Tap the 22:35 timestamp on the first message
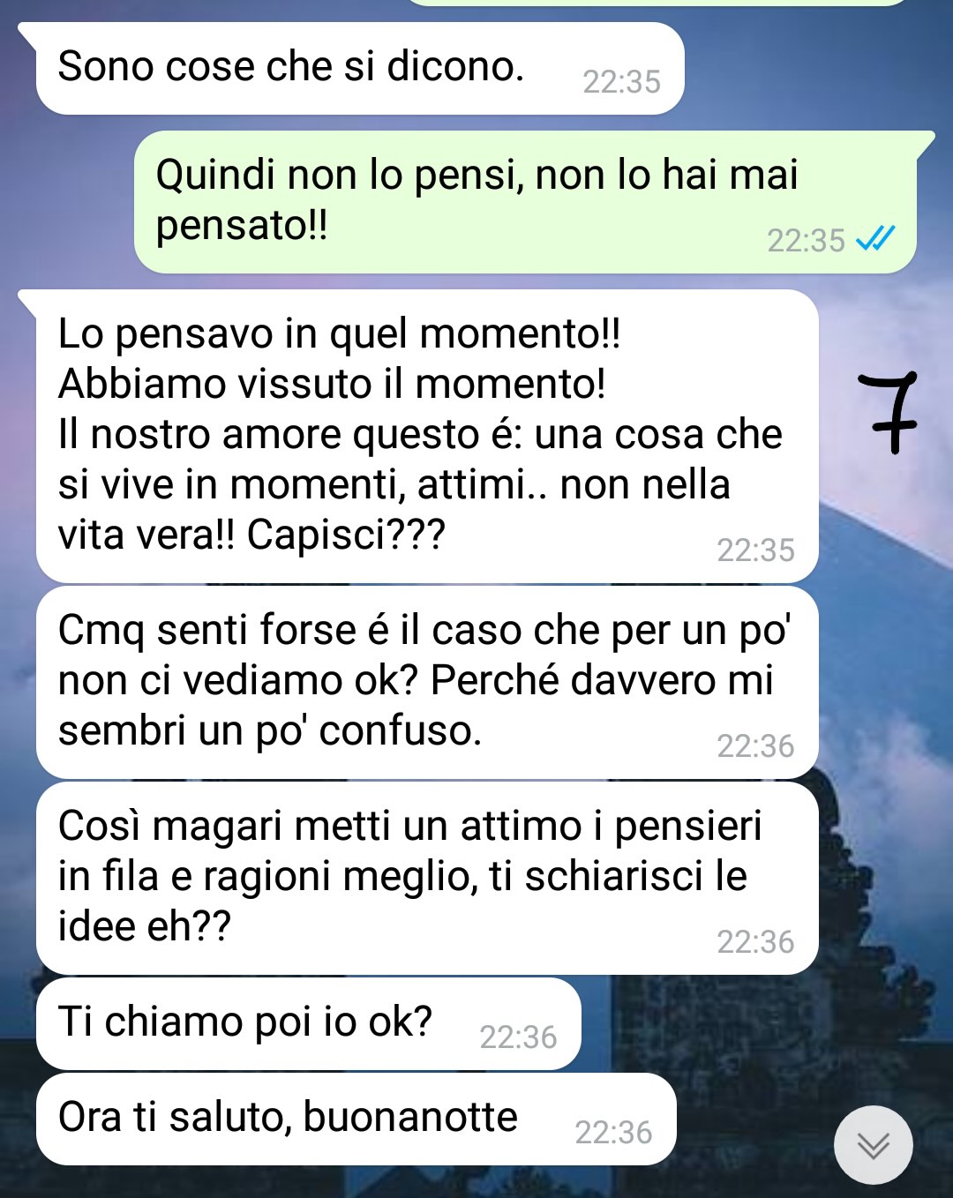Screen dimensions: 953x1198 coord(621,82)
